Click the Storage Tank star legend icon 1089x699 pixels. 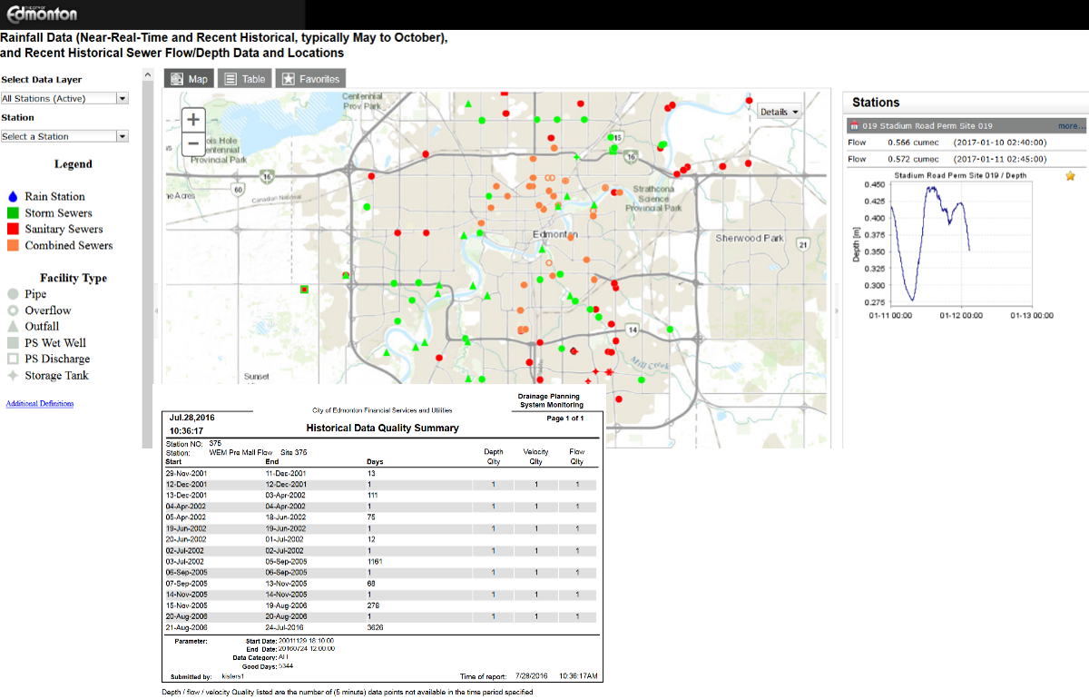click(x=12, y=376)
